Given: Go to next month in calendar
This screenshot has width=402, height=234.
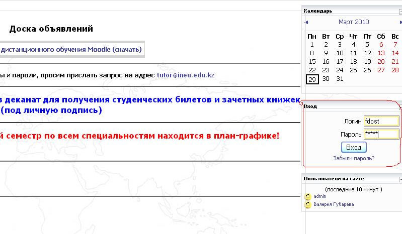Looking at the screenshot, I should [x=400, y=22].
